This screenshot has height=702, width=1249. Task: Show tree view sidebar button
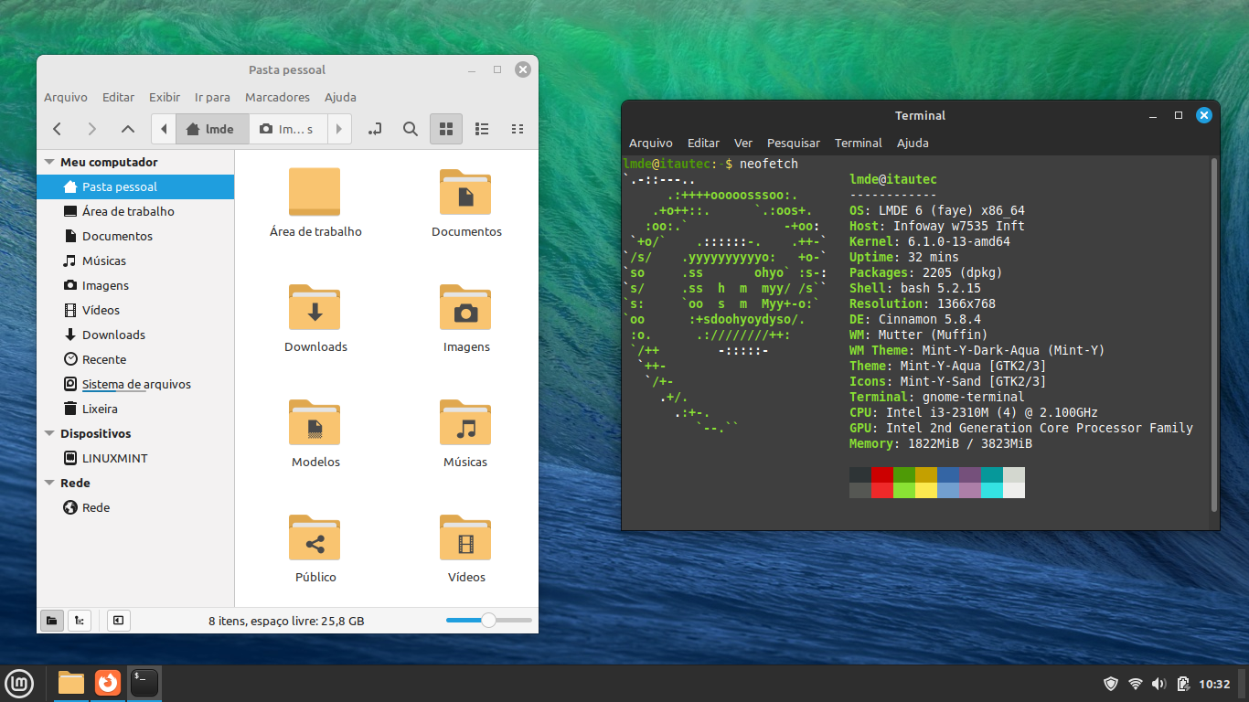pos(80,621)
